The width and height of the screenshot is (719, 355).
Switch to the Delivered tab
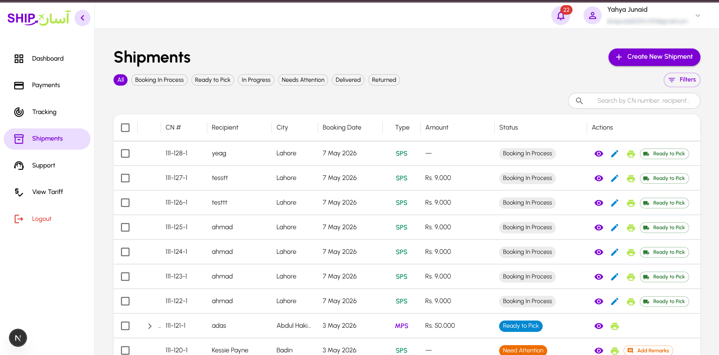coord(348,80)
